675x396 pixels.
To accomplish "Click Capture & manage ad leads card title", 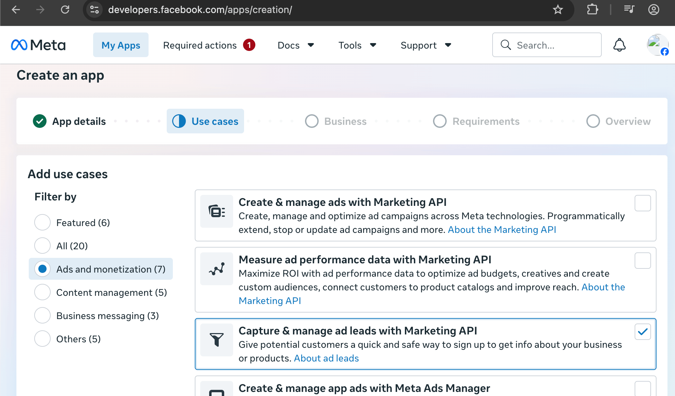I will [358, 331].
